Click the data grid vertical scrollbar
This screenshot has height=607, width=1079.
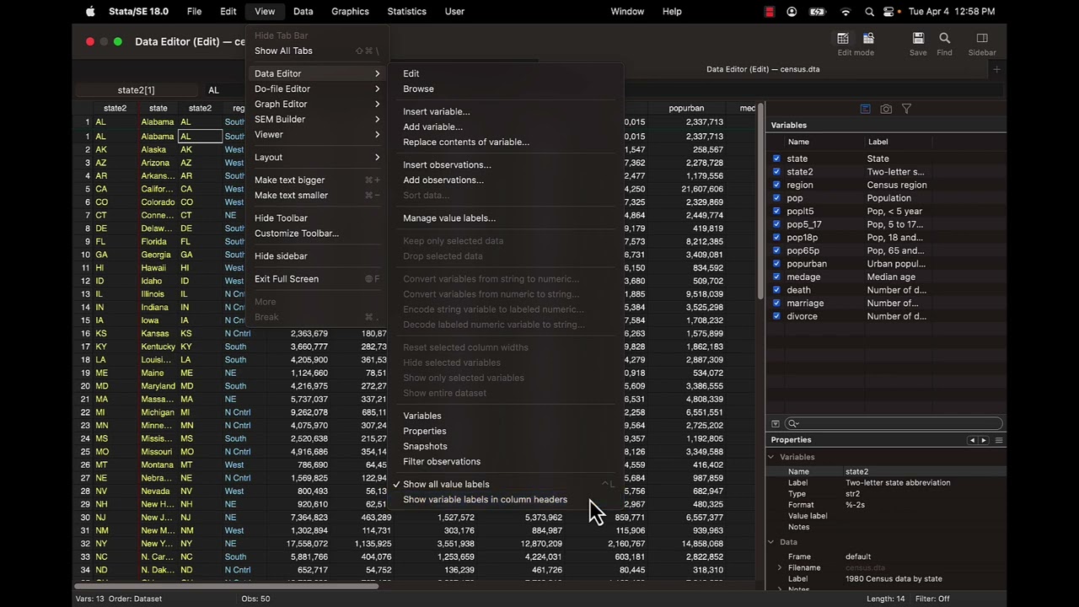tap(761, 202)
